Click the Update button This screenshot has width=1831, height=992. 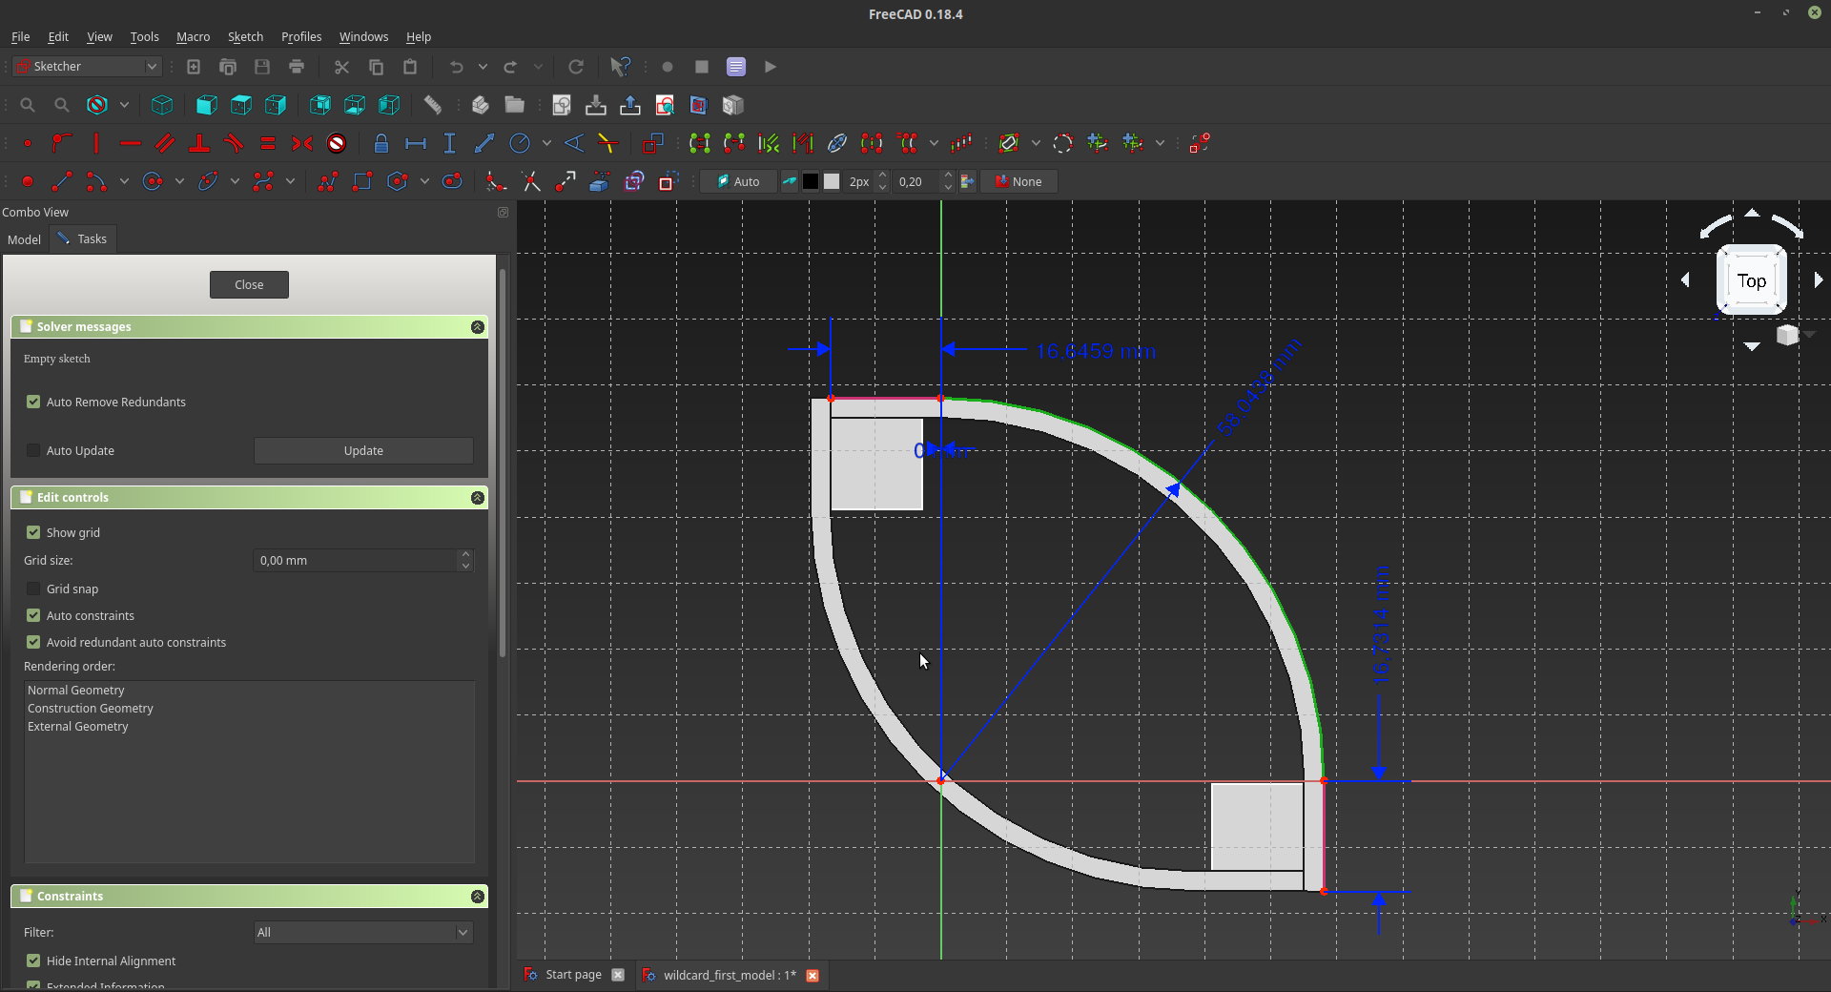(363, 450)
